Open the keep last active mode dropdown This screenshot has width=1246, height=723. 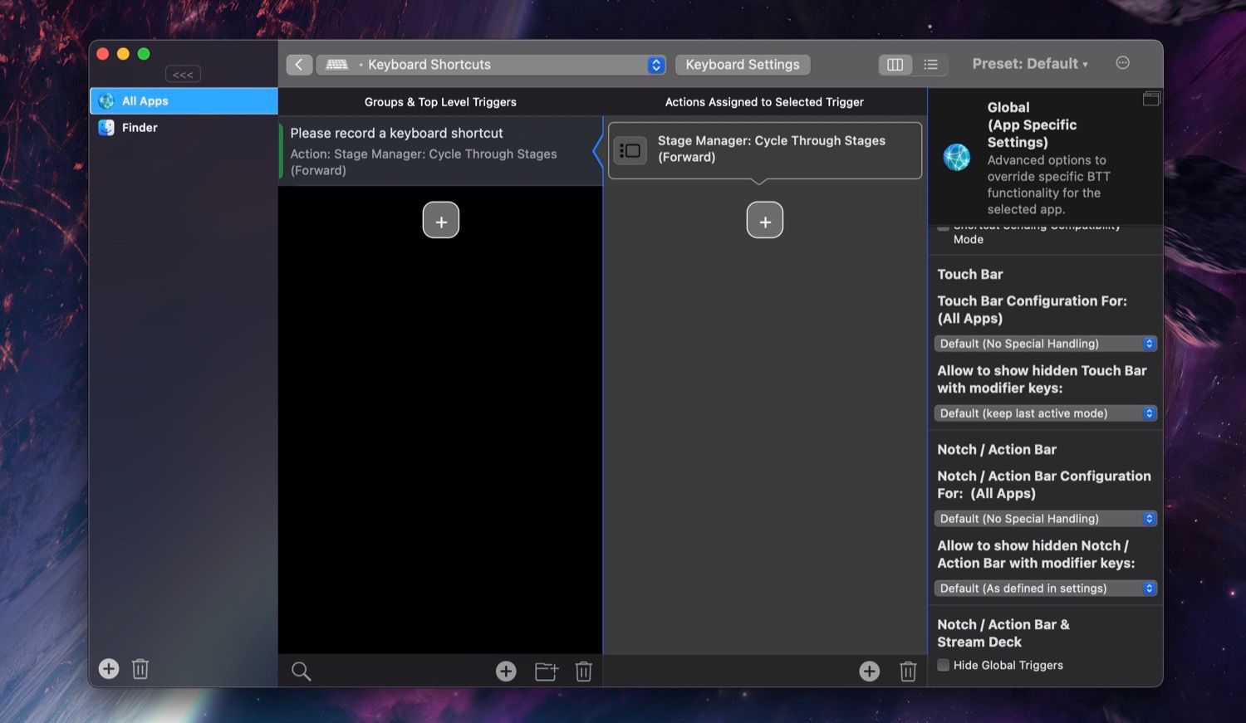click(1045, 413)
